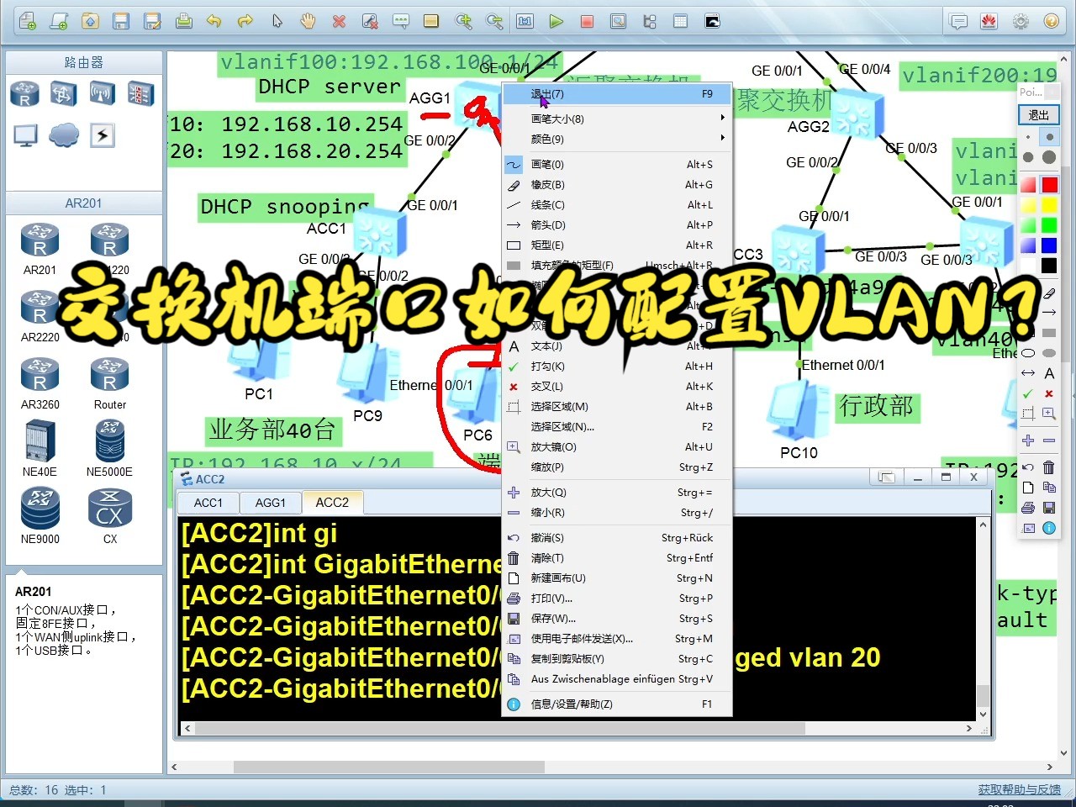Viewport: 1076px width, 807px height.
Task: Select the arrow drawing tool on right panel
Action: 1049,312
